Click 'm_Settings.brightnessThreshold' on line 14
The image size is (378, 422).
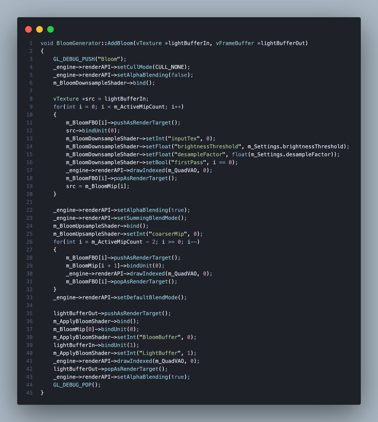point(295,147)
